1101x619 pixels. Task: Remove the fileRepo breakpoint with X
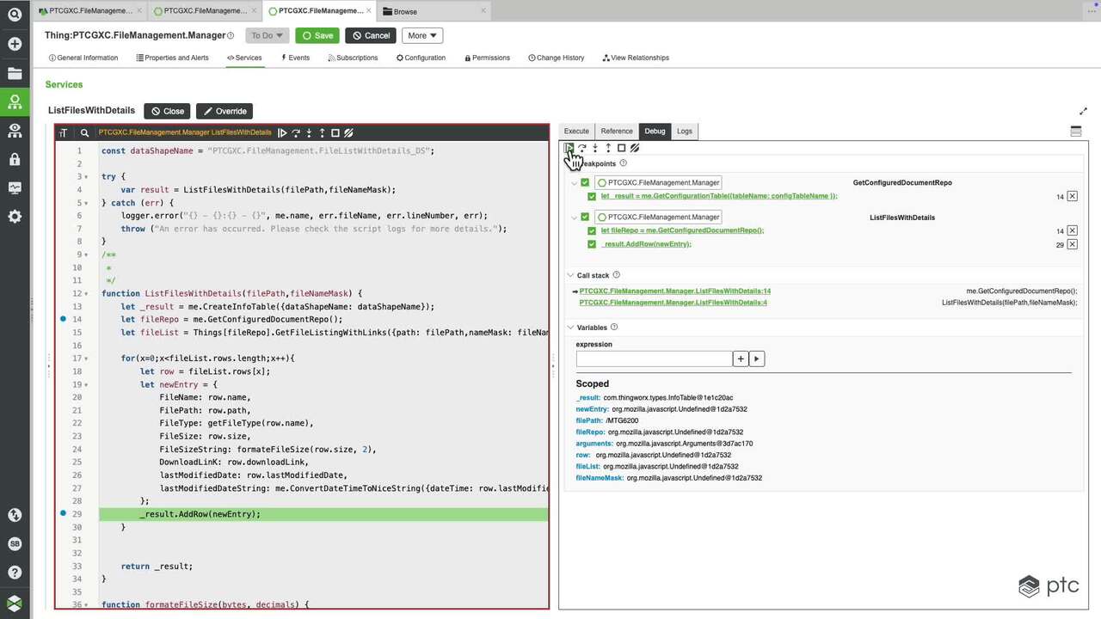[1072, 231]
